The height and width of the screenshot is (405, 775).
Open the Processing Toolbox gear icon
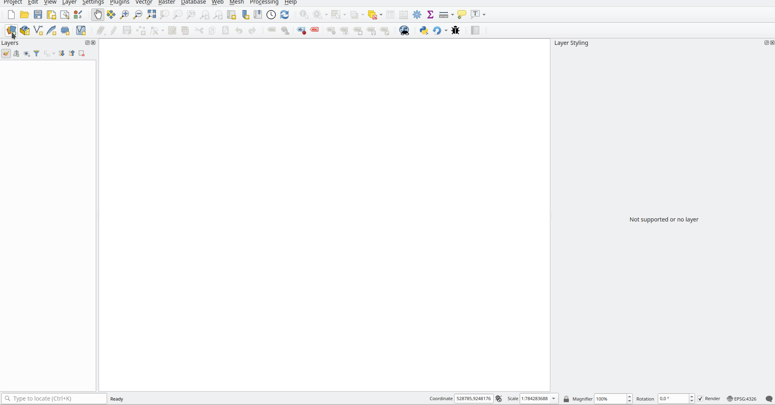417,15
